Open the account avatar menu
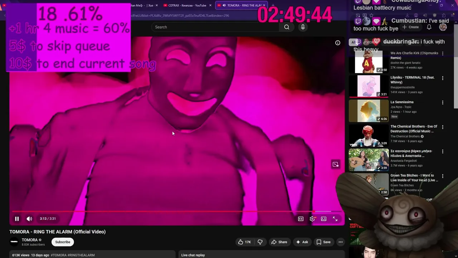This screenshot has height=258, width=458. click(443, 27)
